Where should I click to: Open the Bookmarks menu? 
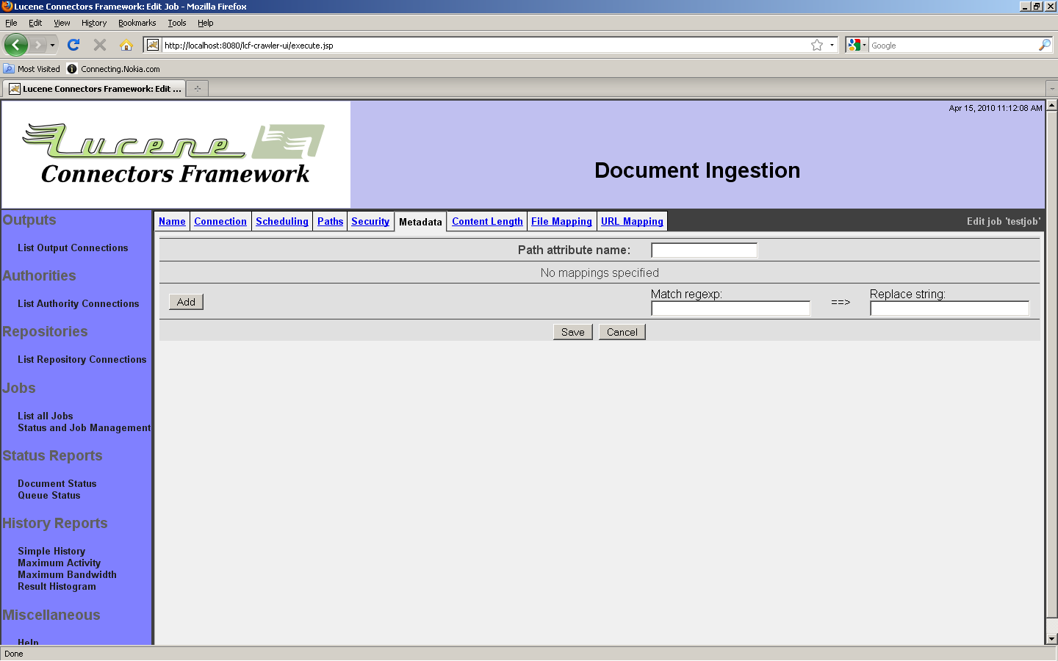137,23
